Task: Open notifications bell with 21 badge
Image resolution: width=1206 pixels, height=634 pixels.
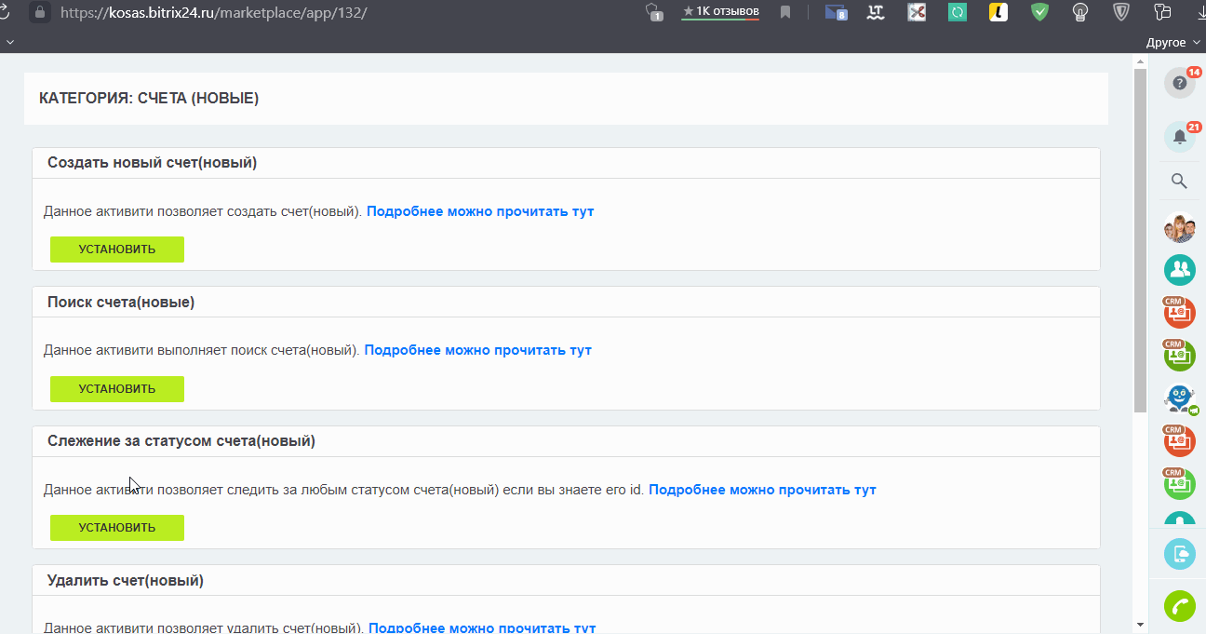Action: [1180, 137]
